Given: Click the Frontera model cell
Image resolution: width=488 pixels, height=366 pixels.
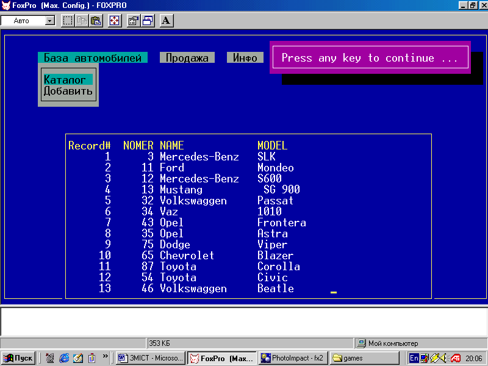Looking at the screenshot, I should [282, 223].
